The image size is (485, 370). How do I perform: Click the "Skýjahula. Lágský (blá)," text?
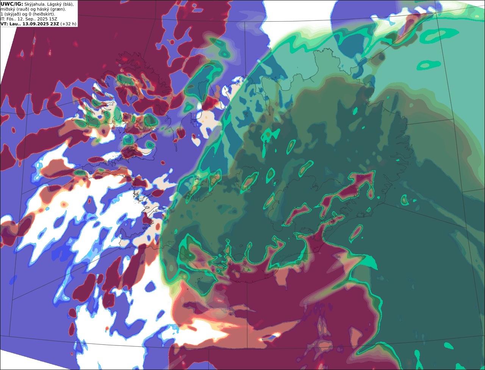coord(49,4)
